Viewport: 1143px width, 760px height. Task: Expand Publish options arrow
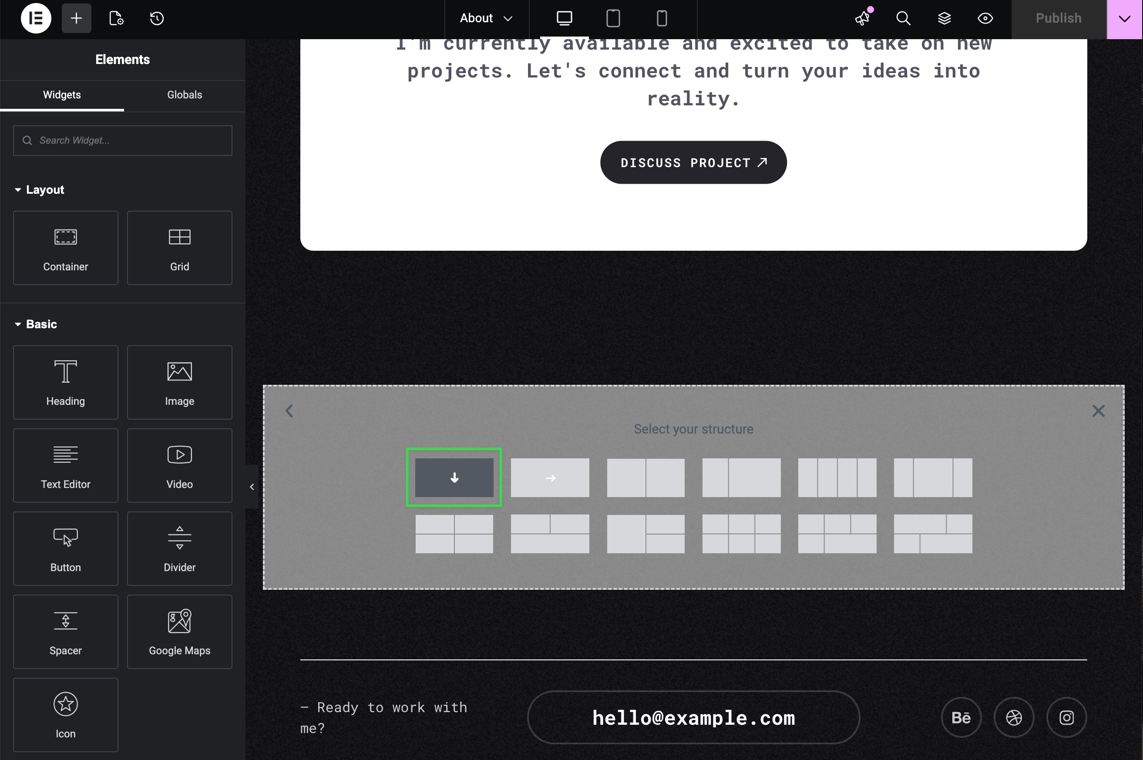click(1124, 18)
